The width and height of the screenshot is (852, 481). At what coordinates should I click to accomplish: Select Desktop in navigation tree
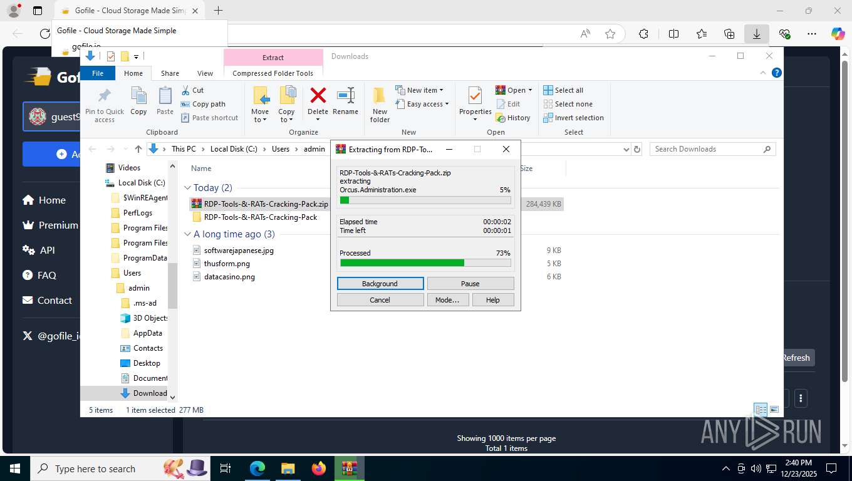(147, 363)
